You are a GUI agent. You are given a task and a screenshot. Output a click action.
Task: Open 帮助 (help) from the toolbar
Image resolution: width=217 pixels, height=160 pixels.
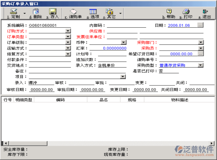[x=169, y=13]
